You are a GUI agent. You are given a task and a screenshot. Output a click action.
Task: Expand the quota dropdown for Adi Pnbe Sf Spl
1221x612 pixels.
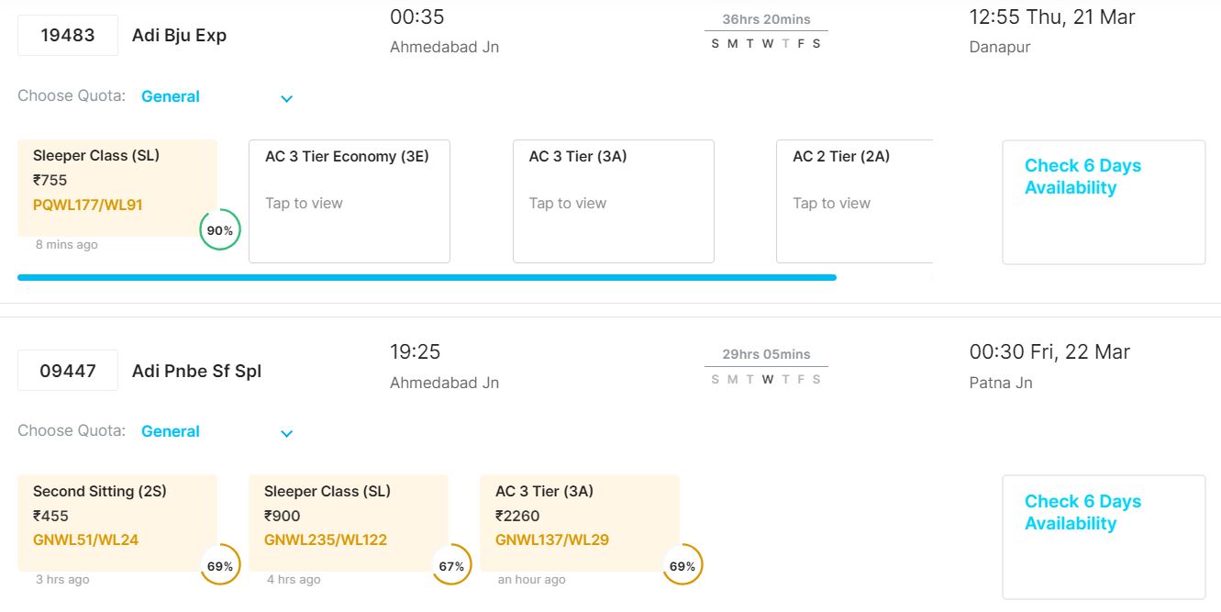tap(286, 433)
